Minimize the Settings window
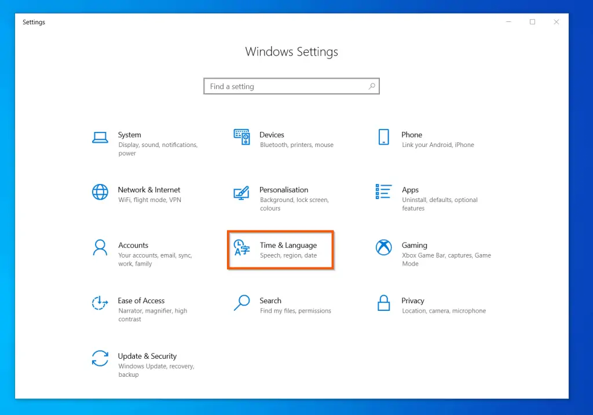This screenshot has width=593, height=415. [508, 21]
